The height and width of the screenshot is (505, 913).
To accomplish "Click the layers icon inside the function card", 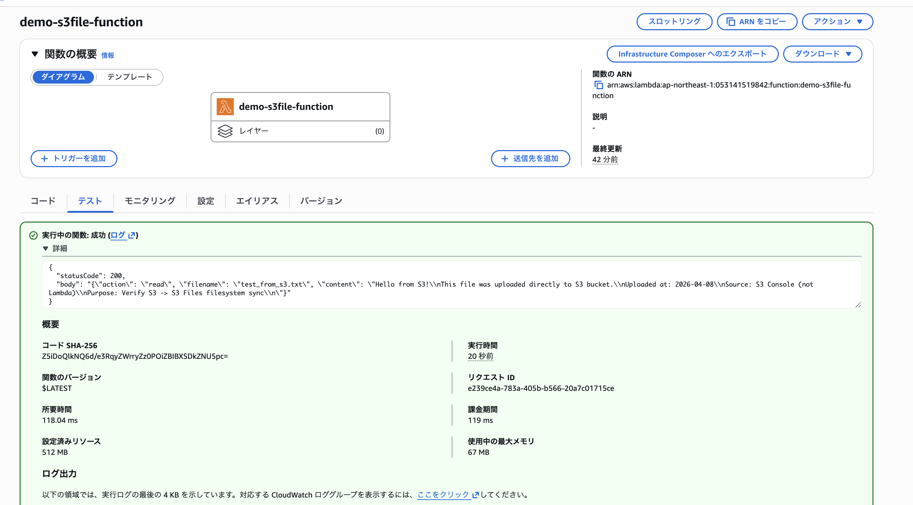I will pos(225,131).
